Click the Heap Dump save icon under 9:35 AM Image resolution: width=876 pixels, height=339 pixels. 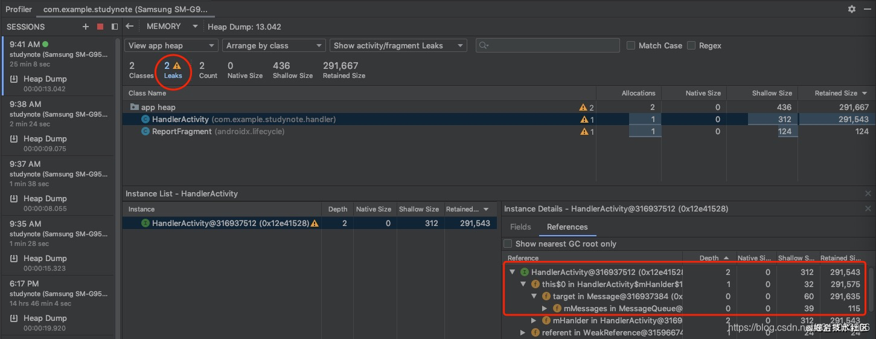(14, 258)
